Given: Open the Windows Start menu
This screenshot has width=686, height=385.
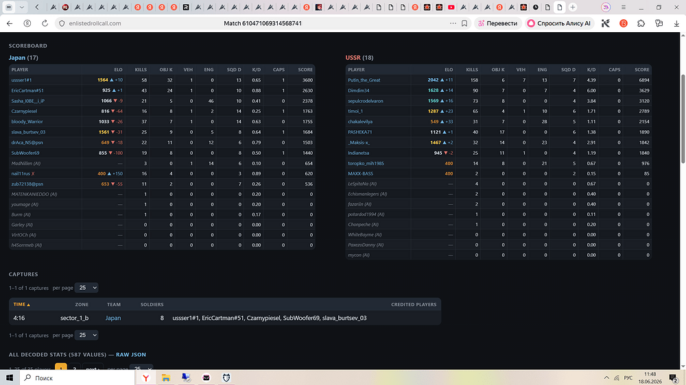Looking at the screenshot, I should point(10,377).
